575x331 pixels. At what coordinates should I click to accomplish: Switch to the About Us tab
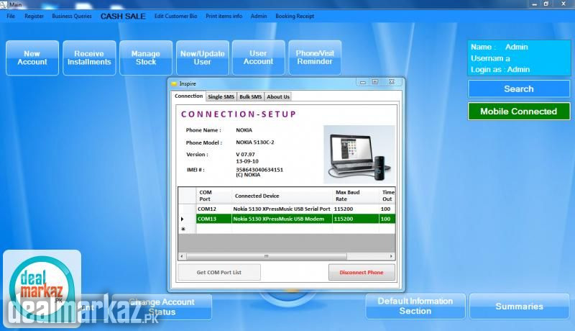[278, 97]
